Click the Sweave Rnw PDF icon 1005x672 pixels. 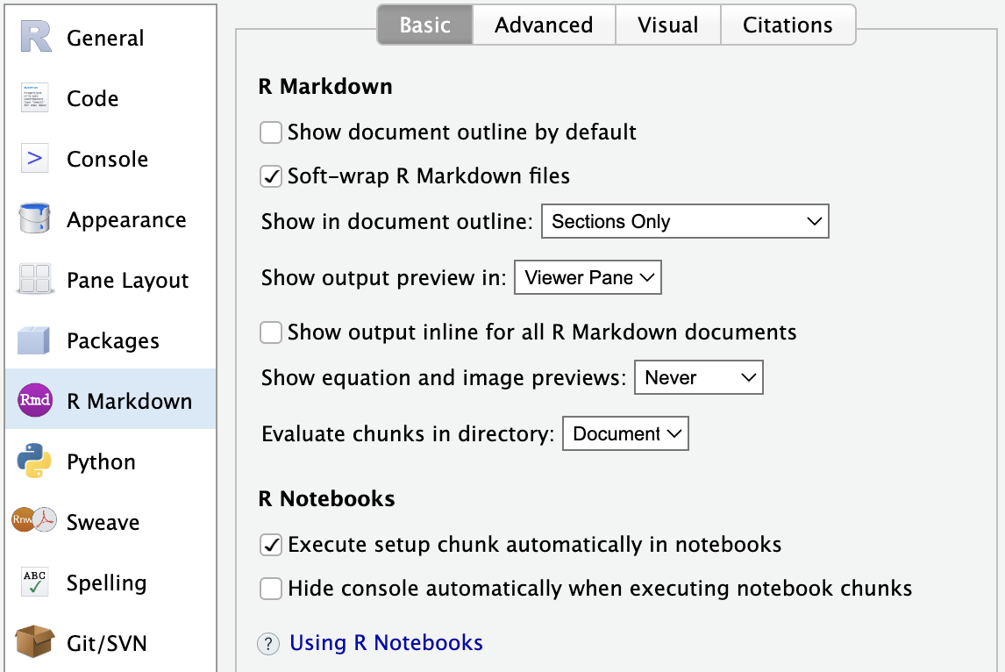[34, 520]
